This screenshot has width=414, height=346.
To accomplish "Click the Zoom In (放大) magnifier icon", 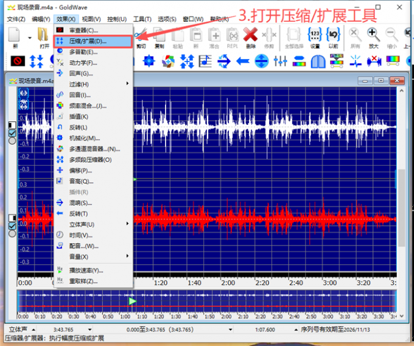I will [x=373, y=36].
